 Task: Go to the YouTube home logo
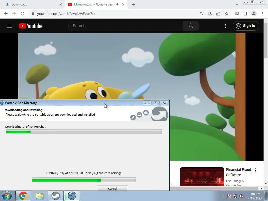(x=31, y=26)
